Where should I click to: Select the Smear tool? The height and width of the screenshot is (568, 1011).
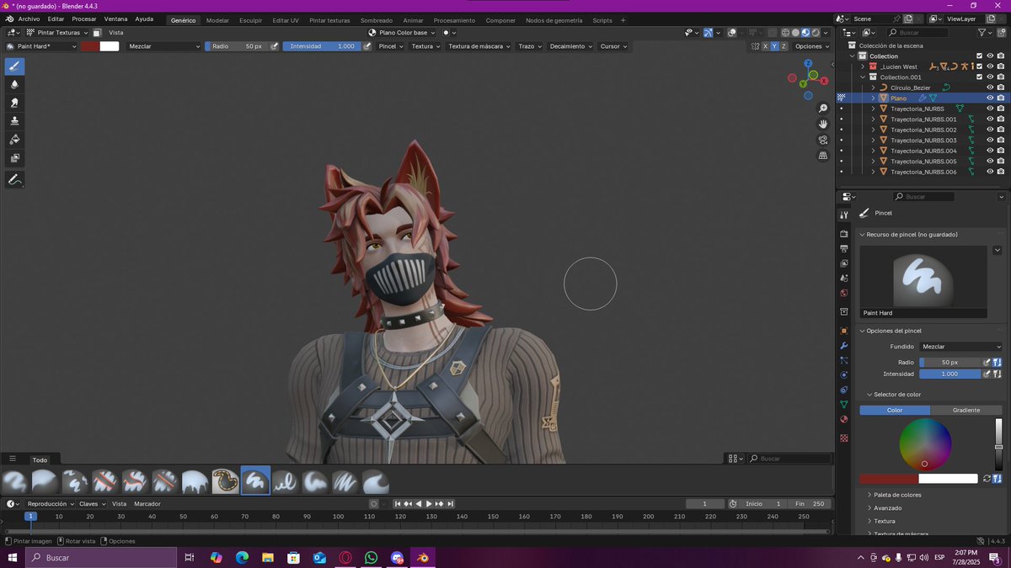point(14,103)
